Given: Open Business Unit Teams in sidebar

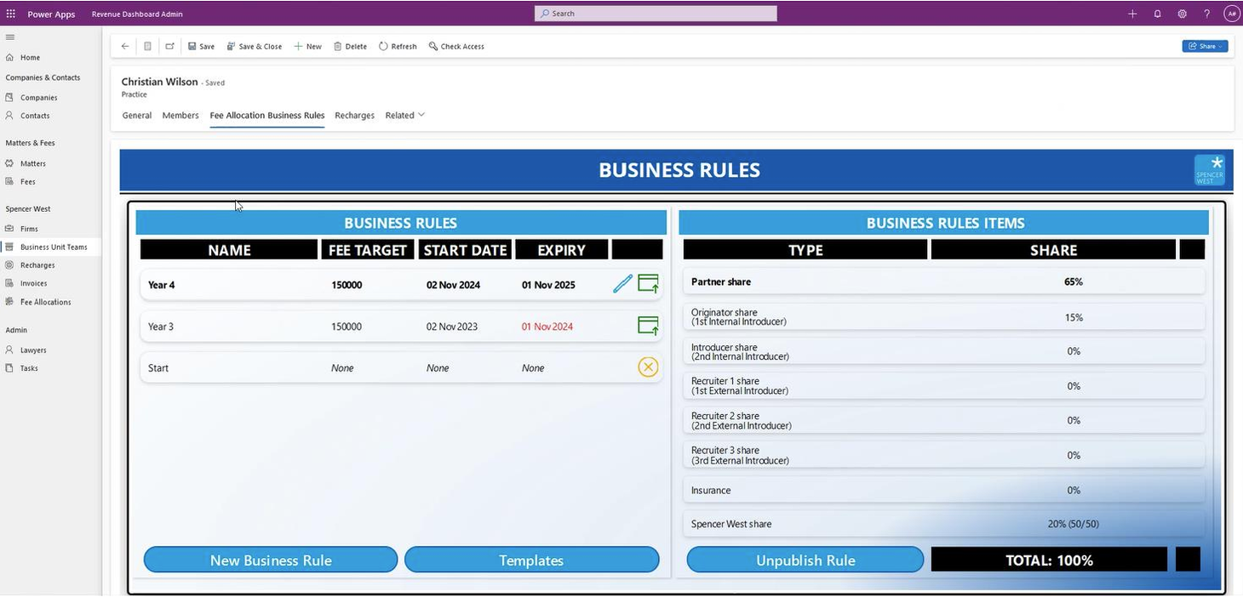Looking at the screenshot, I should point(54,247).
